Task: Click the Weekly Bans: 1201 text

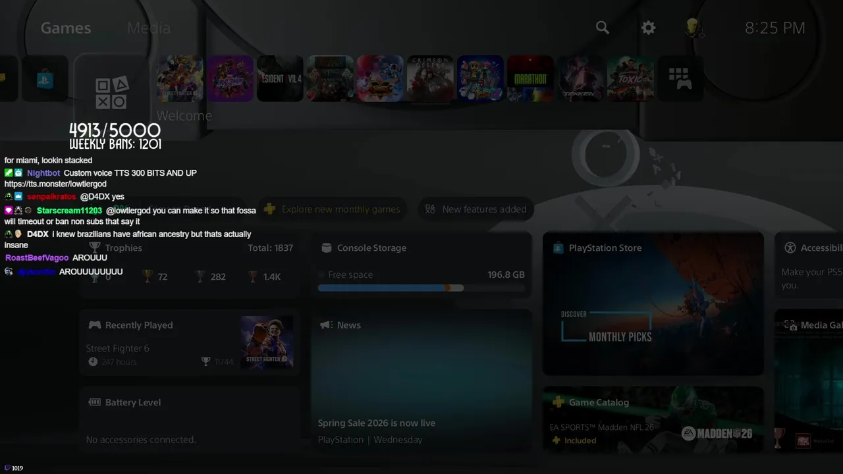Action: tap(115, 144)
